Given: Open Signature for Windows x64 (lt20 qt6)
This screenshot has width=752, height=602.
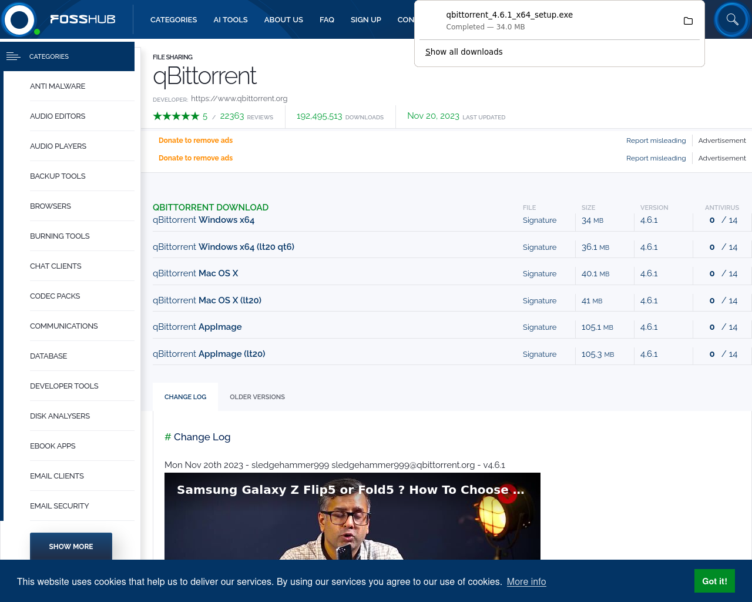Looking at the screenshot, I should tap(539, 247).
